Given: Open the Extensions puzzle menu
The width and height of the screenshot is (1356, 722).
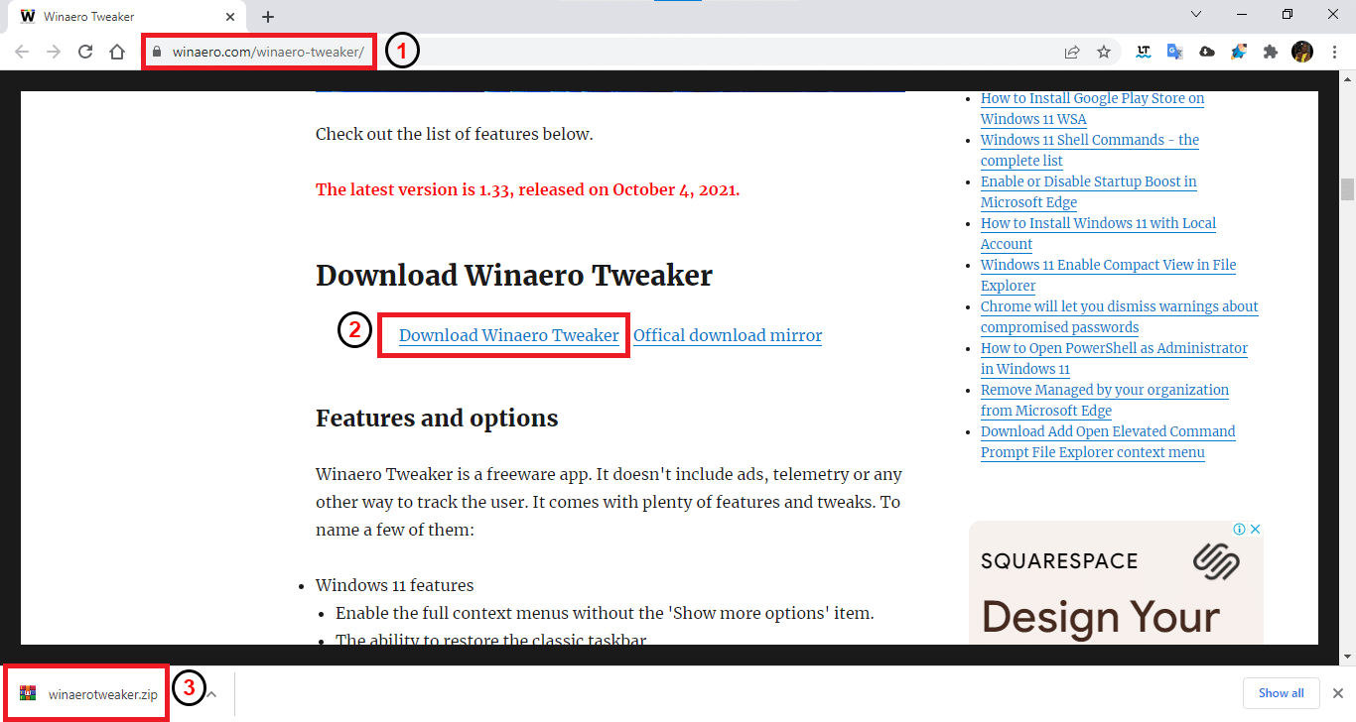Looking at the screenshot, I should click(1271, 52).
